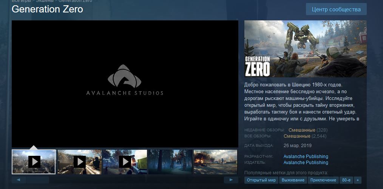Click the right arrow of thumbnail strip
Screen dimensions: 383x189
tap(231, 180)
